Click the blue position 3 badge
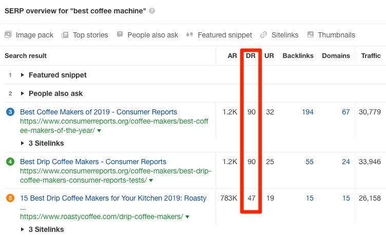This screenshot has width=386, height=237. (10, 112)
